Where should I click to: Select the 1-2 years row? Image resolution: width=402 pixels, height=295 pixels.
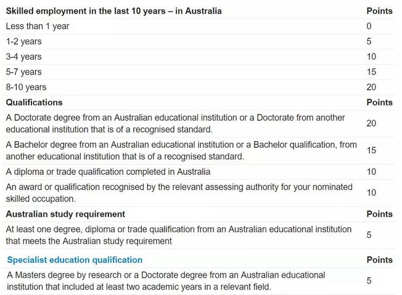[x=199, y=41]
